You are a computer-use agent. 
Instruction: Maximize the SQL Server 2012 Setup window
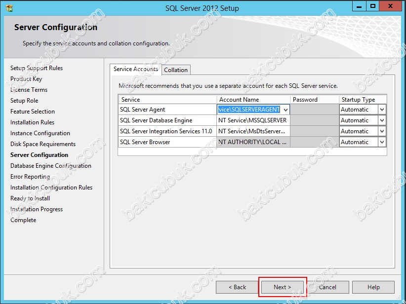[x=372, y=6]
